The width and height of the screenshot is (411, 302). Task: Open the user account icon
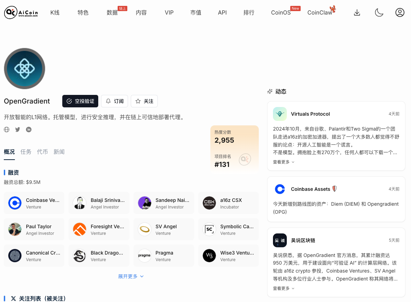[x=400, y=12]
